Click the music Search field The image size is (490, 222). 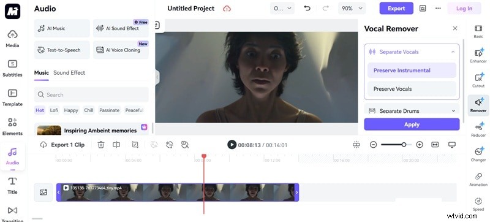(x=91, y=94)
